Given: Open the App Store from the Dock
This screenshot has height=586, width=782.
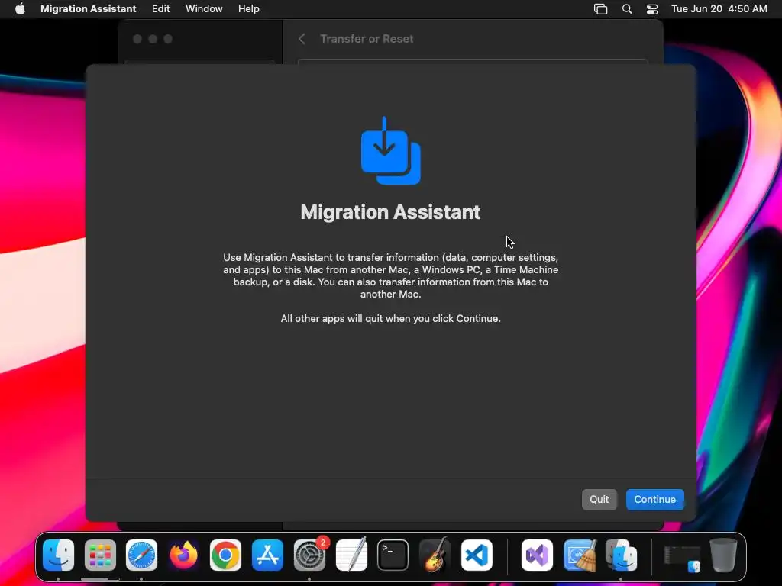Looking at the screenshot, I should (267, 555).
